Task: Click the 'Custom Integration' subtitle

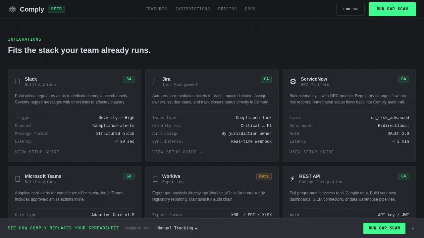Action: tap(321, 182)
